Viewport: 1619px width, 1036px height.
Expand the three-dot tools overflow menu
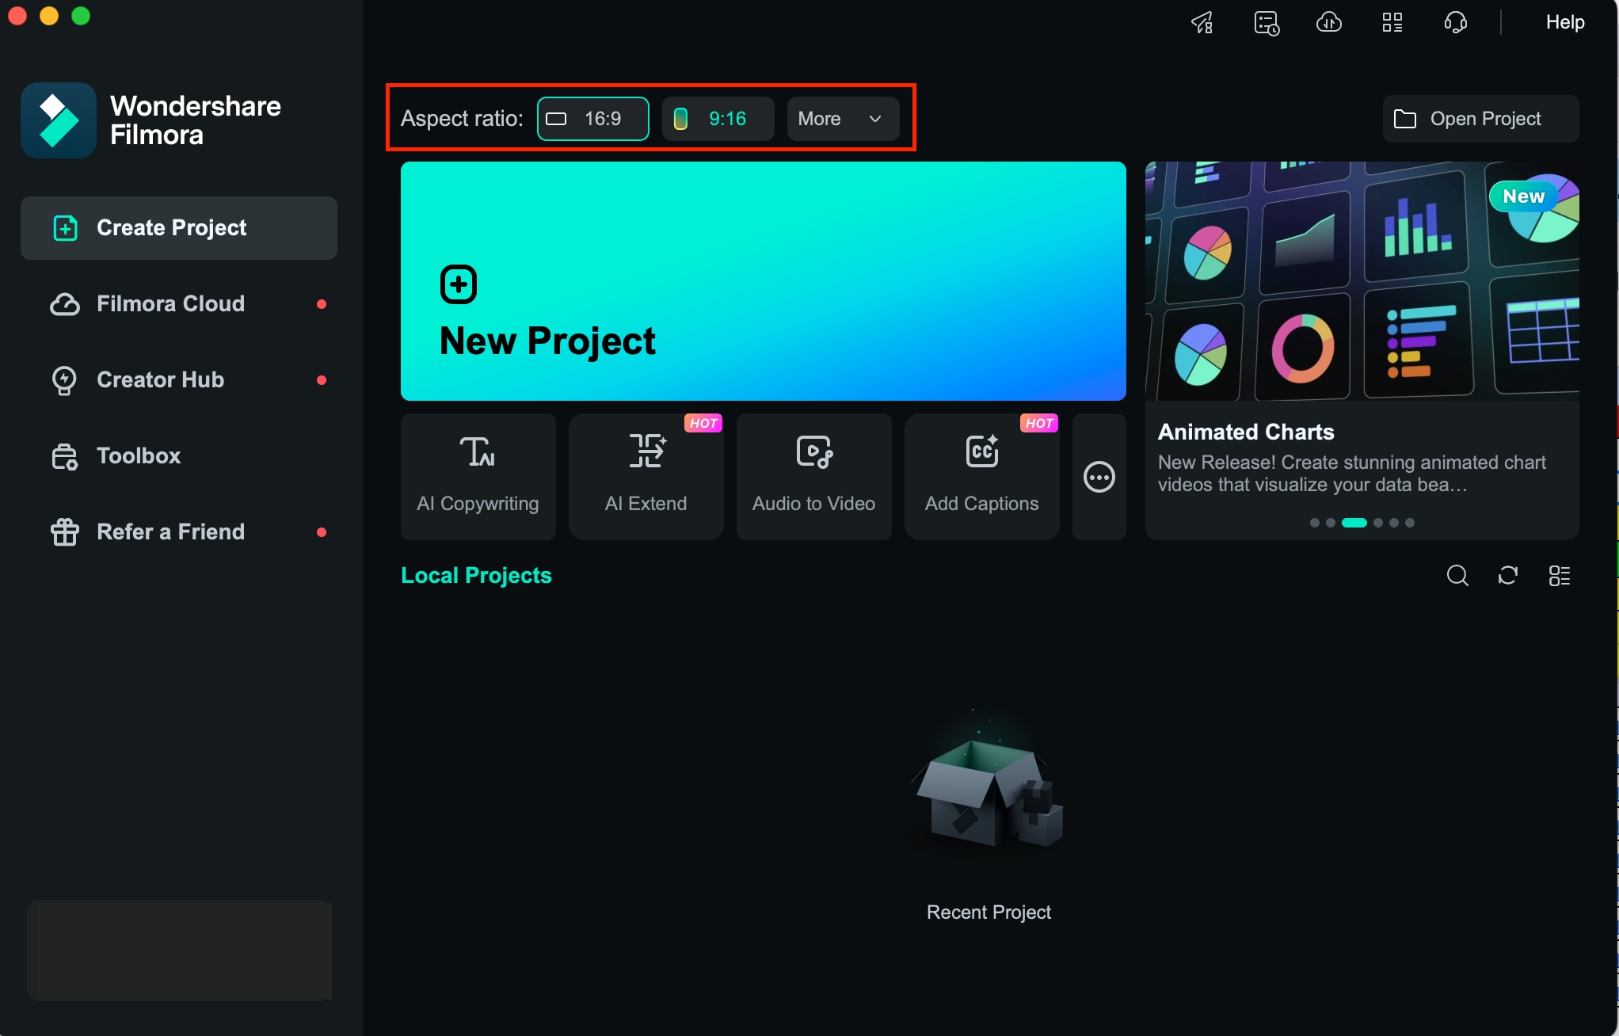[1099, 475]
